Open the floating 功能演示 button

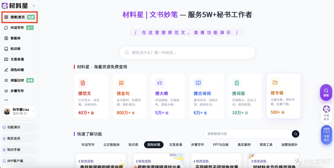coord(327,135)
